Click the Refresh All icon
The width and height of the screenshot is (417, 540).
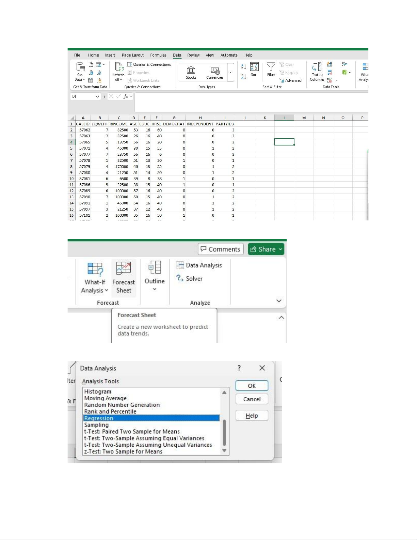pyautogui.click(x=119, y=67)
